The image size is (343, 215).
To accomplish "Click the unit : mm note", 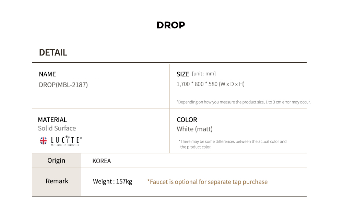I will [x=204, y=74].
